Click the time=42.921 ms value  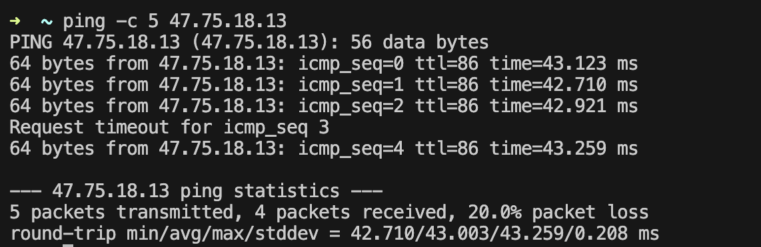tap(564, 106)
